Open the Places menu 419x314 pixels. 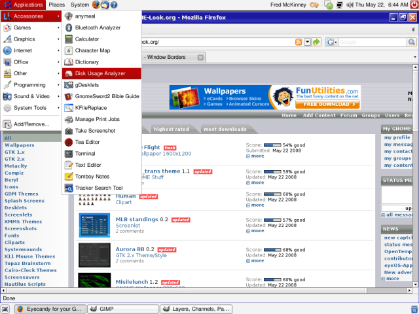[57, 5]
